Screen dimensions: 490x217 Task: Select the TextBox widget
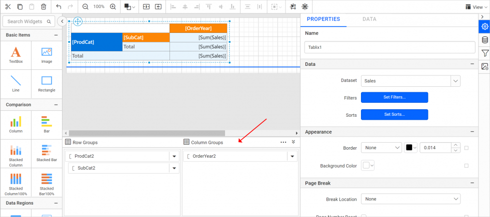pyautogui.click(x=15, y=55)
